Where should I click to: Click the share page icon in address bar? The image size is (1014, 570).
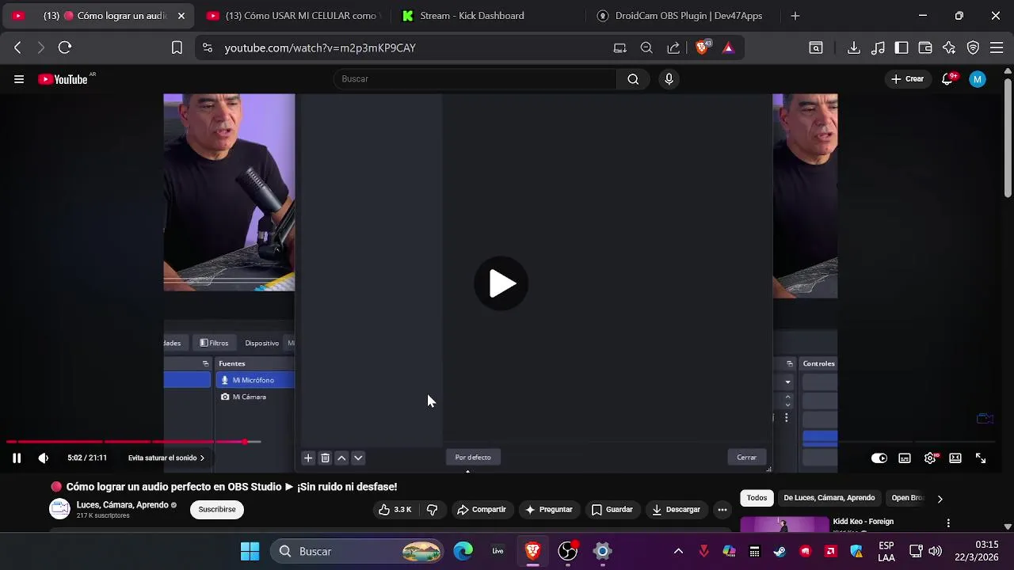673,47
